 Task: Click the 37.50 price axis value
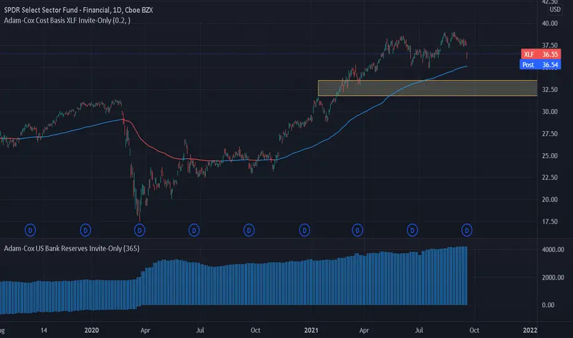550,45
